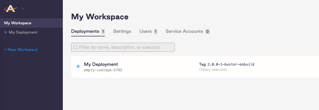Click the Service Accounts count badge
This screenshot has height=110, width=319.
click(x=207, y=32)
